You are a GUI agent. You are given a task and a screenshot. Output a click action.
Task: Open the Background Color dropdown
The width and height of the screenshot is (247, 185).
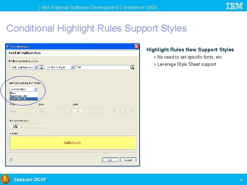click(45, 126)
